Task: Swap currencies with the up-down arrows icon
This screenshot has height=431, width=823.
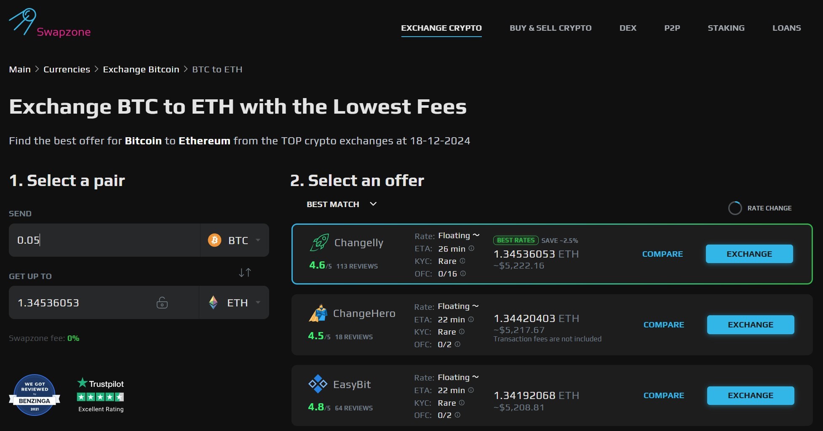Action: coord(245,273)
